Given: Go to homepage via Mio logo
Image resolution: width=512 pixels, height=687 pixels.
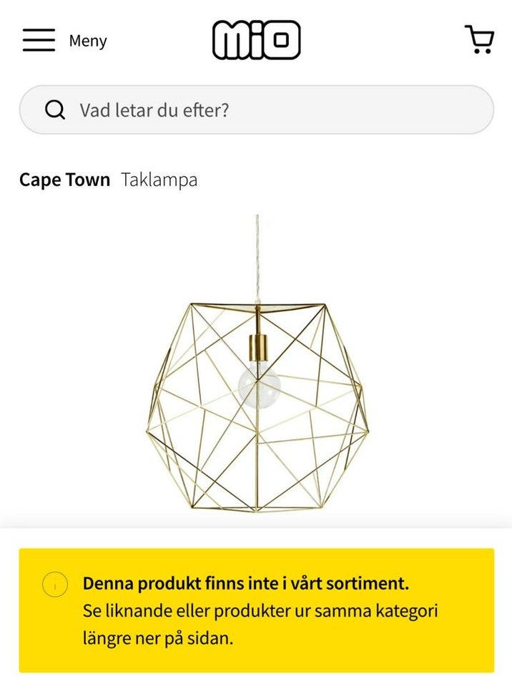Looking at the screenshot, I should pyautogui.click(x=256, y=40).
